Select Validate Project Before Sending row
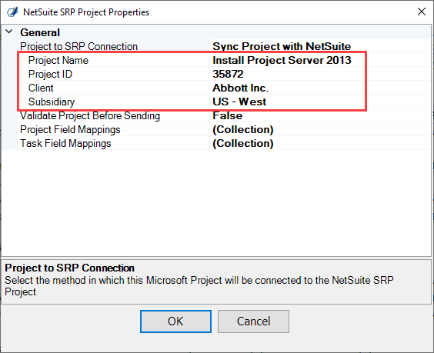This screenshot has width=434, height=353. (224, 115)
